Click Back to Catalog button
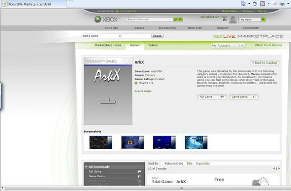 pyautogui.click(x=265, y=63)
